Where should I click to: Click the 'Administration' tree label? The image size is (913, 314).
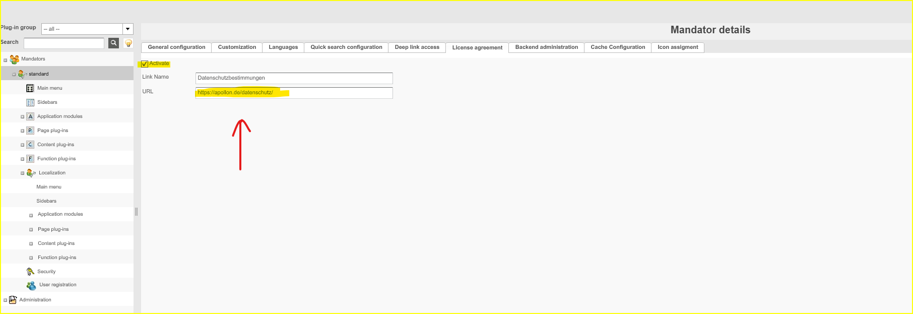pos(35,300)
